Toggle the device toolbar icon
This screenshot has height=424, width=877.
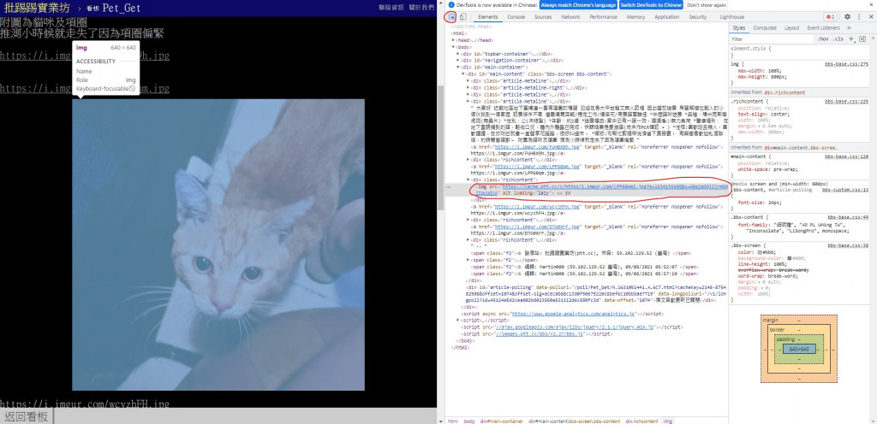click(x=462, y=17)
